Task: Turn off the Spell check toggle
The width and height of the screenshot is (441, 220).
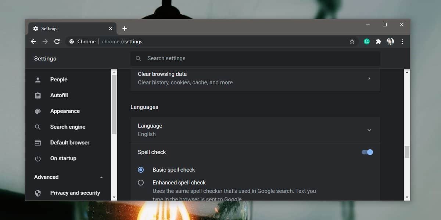Action: tap(367, 152)
